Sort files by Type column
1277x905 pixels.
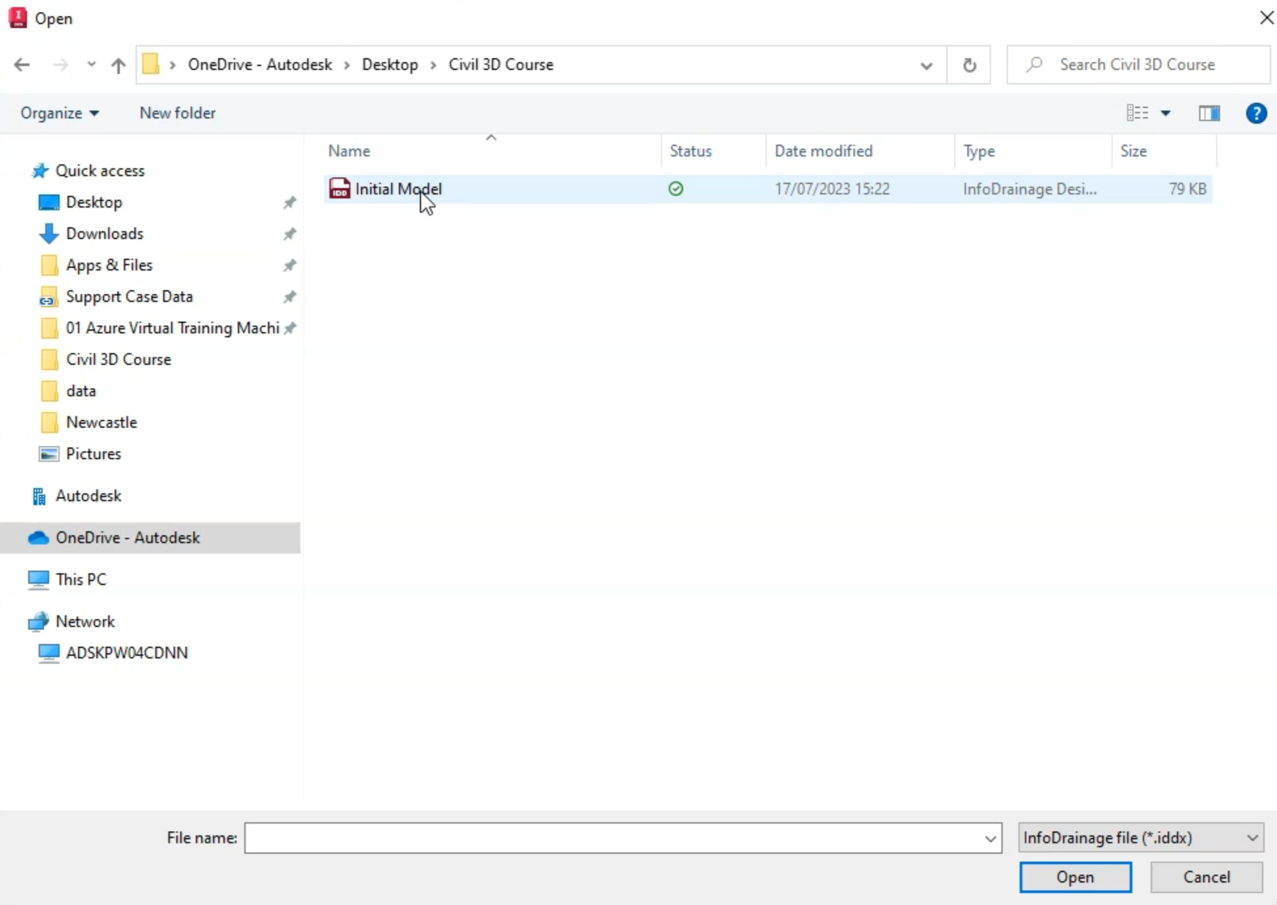pyautogui.click(x=979, y=151)
